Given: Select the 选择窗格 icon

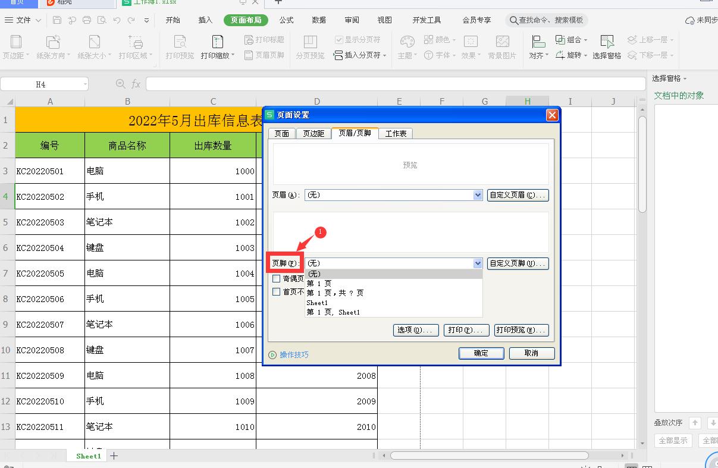Looking at the screenshot, I should [607, 48].
